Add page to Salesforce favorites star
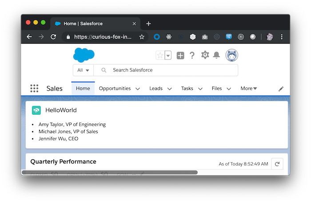 tap(160, 56)
